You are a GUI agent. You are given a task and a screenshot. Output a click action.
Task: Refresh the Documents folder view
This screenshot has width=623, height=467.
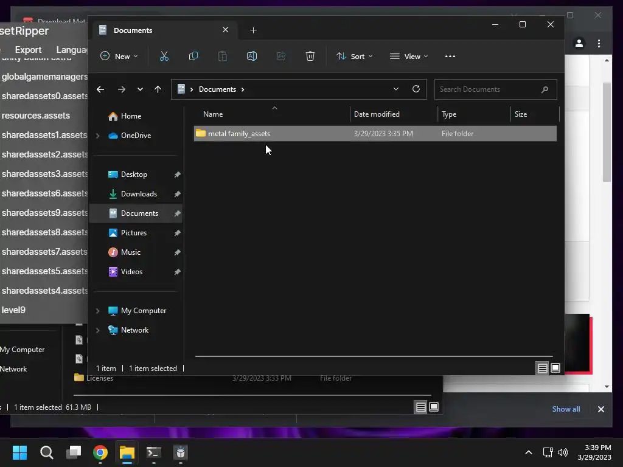416,89
